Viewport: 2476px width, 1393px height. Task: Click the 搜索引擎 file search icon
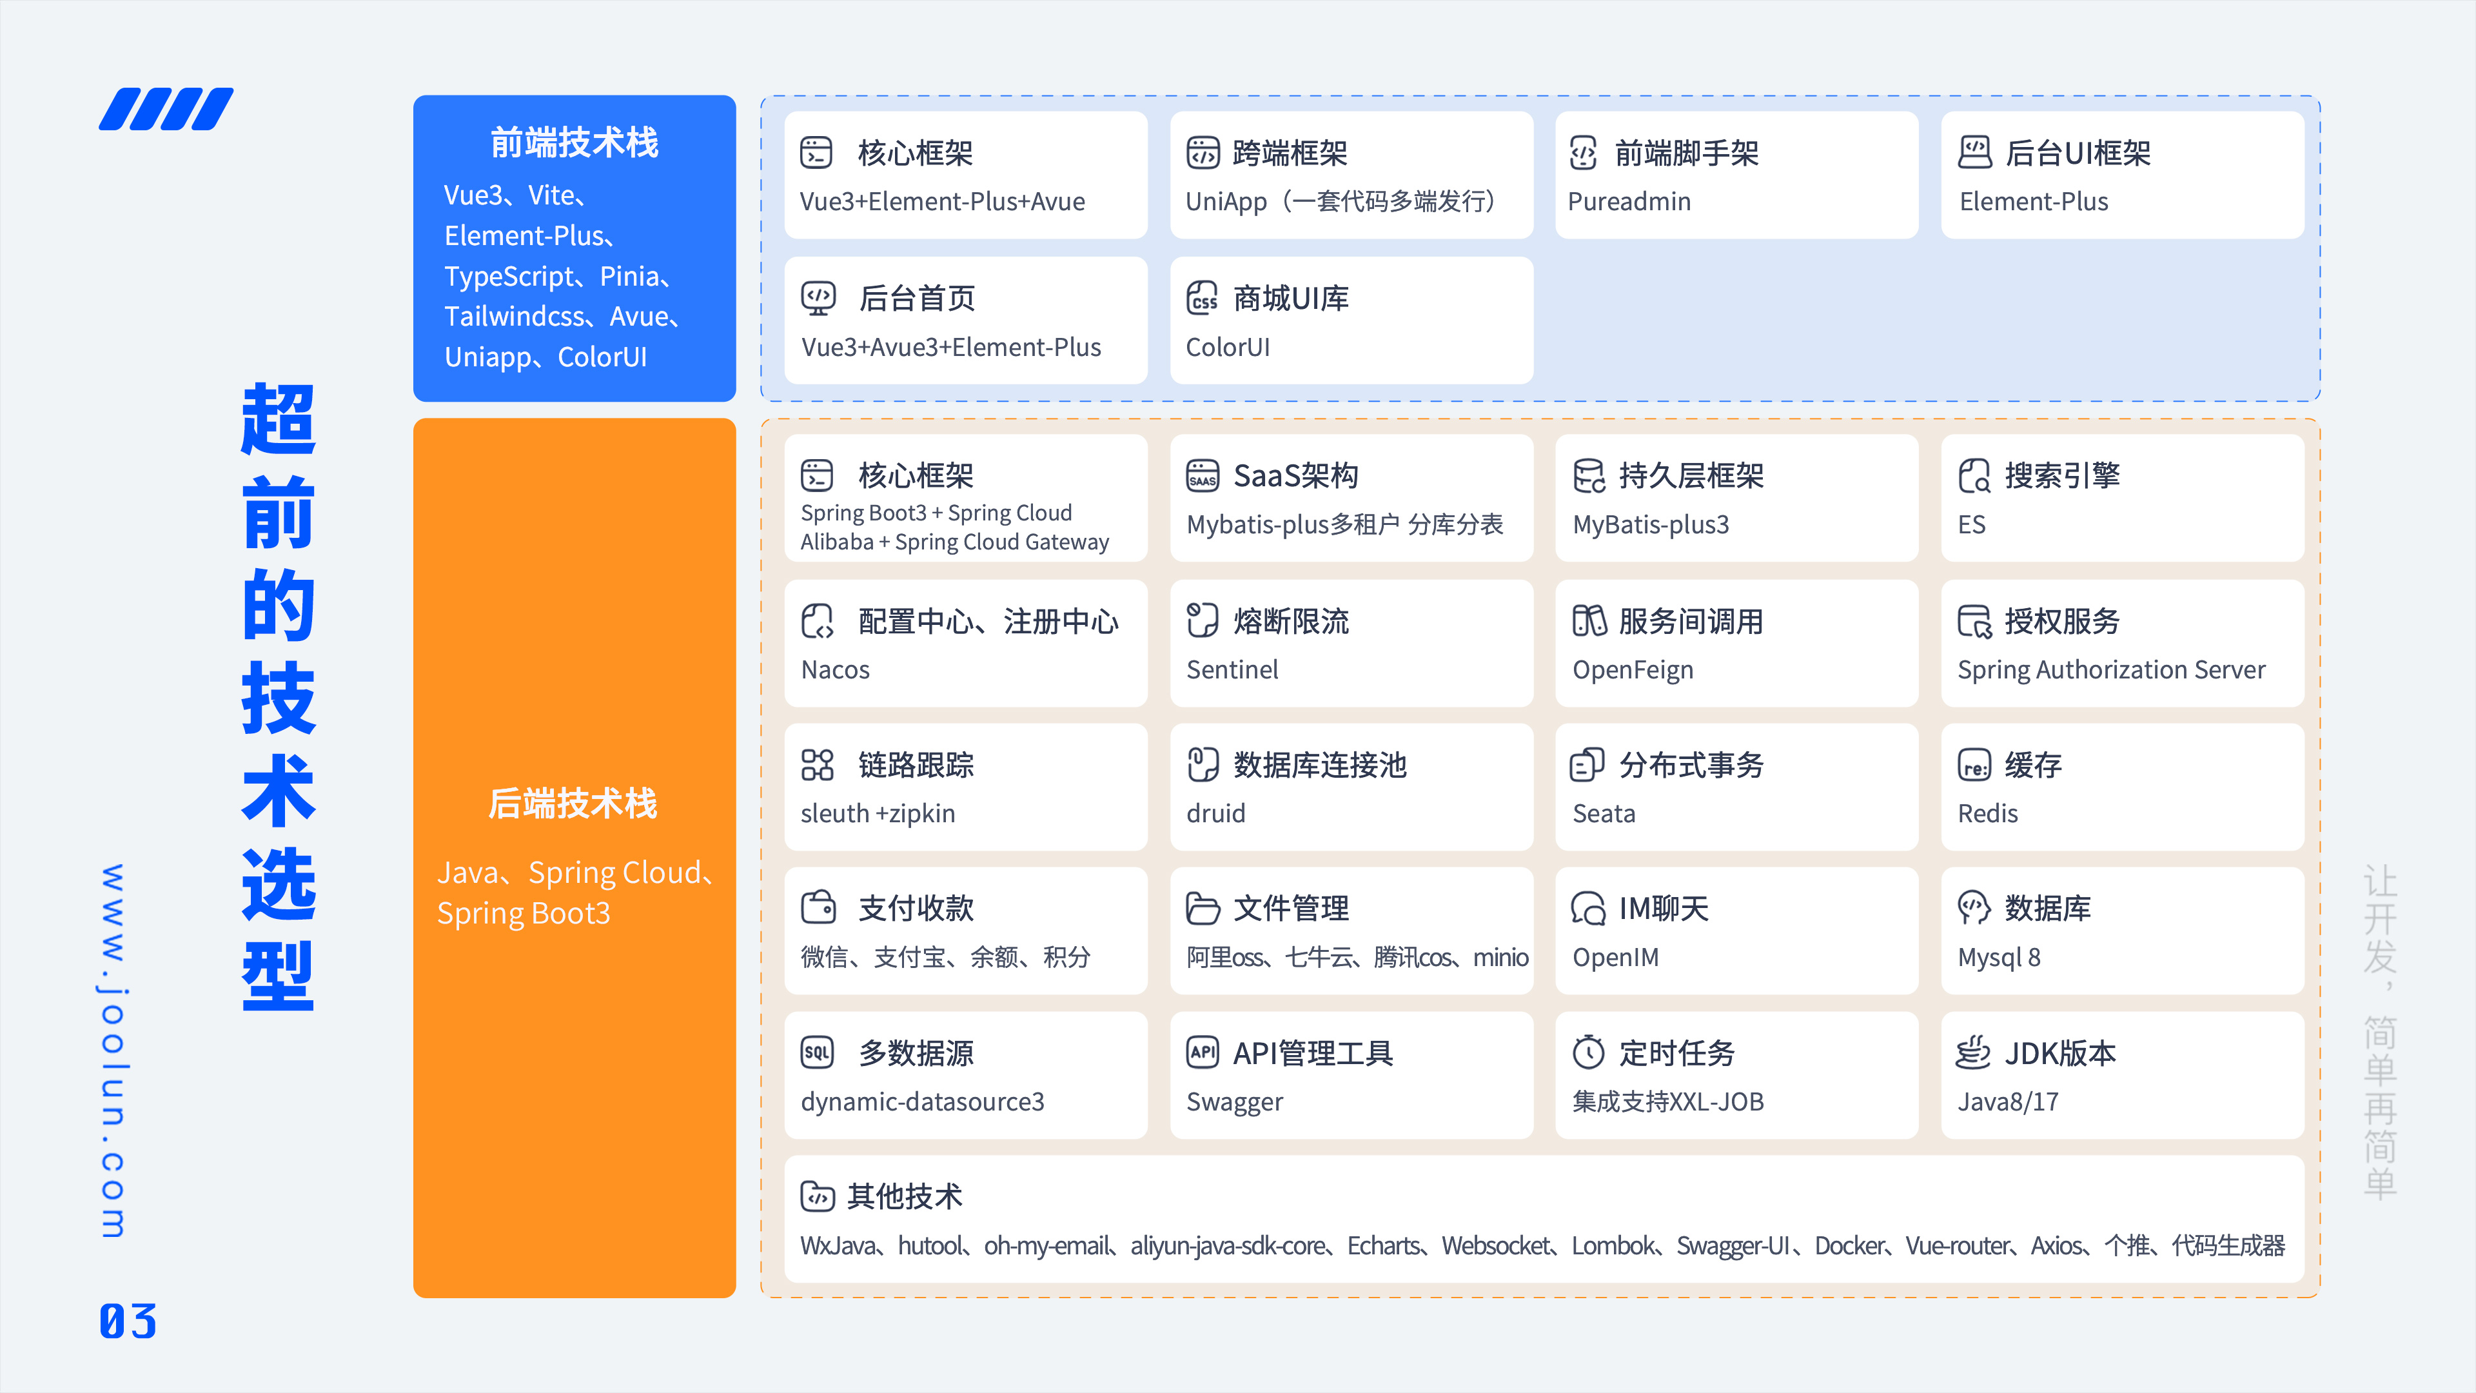point(1974,475)
